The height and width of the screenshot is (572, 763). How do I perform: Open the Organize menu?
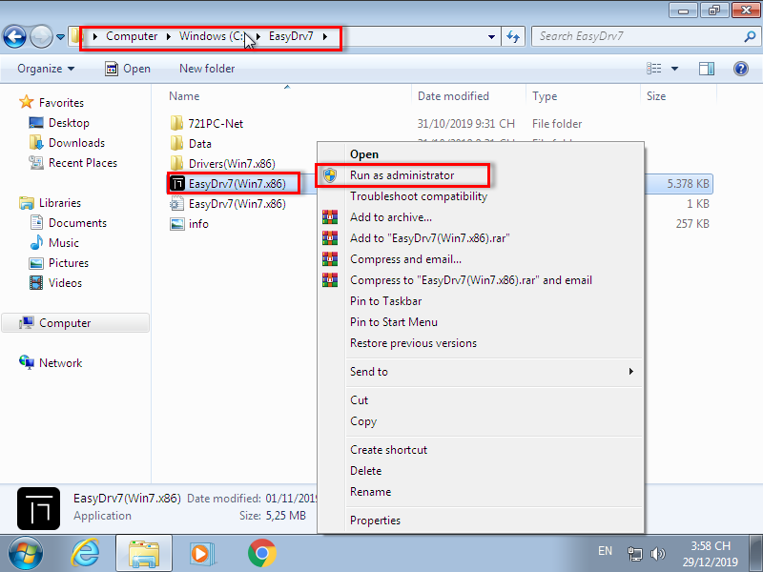point(46,69)
